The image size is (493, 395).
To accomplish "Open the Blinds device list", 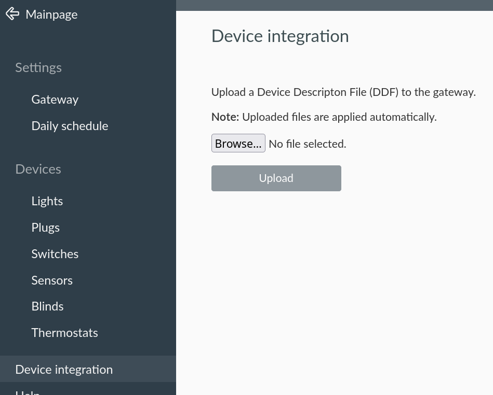I will tap(47, 306).
